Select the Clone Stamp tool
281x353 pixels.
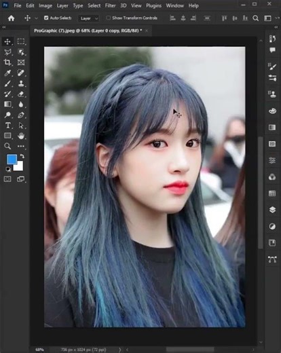tap(21, 83)
